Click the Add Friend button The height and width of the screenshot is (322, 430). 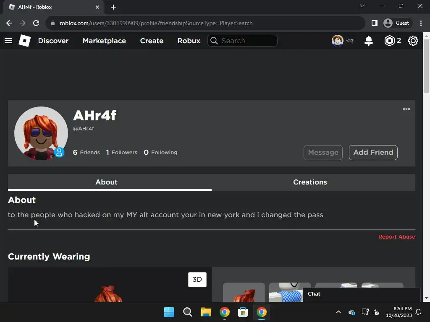(x=373, y=153)
